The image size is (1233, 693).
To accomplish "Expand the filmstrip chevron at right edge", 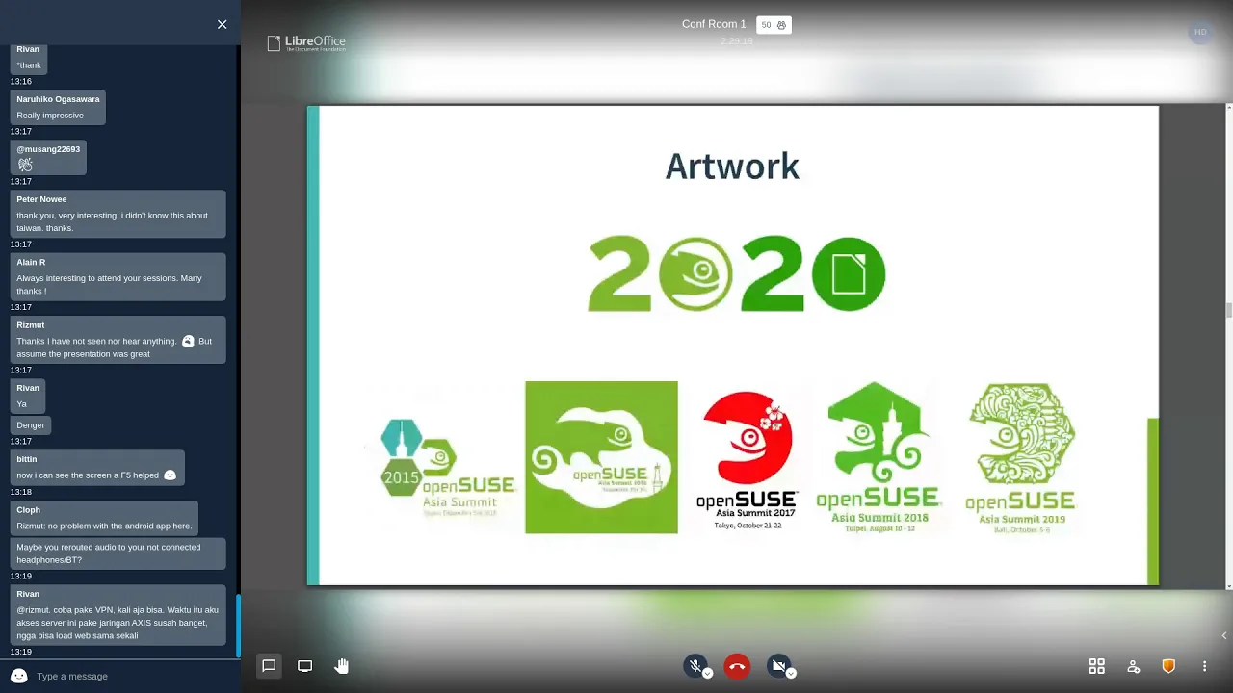I will (x=1224, y=635).
